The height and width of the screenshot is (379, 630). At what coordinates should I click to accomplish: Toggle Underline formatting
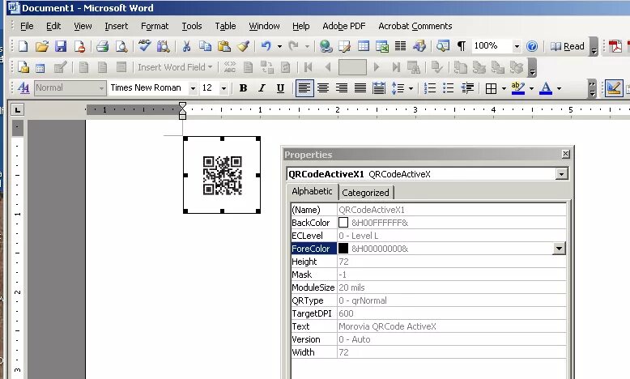[x=280, y=88]
